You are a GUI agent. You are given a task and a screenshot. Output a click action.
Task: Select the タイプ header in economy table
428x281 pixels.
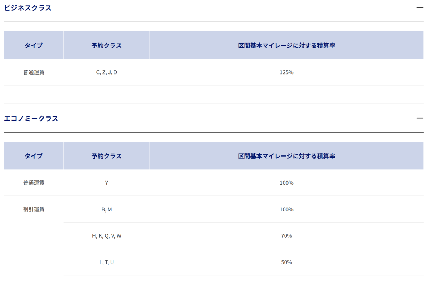coord(34,156)
